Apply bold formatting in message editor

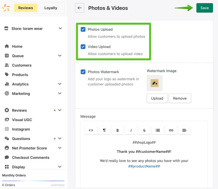click(118, 130)
